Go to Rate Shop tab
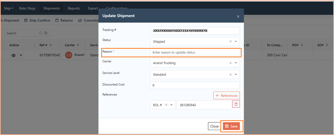Viewport: 334px width, 135px height. [x=27, y=9]
